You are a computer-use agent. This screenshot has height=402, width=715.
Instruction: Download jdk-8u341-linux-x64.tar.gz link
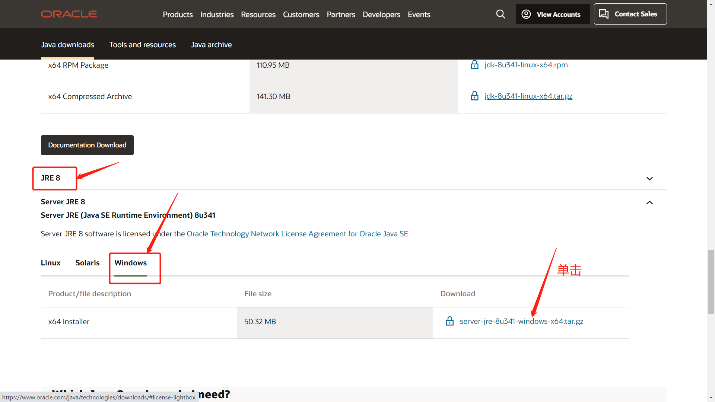(528, 96)
